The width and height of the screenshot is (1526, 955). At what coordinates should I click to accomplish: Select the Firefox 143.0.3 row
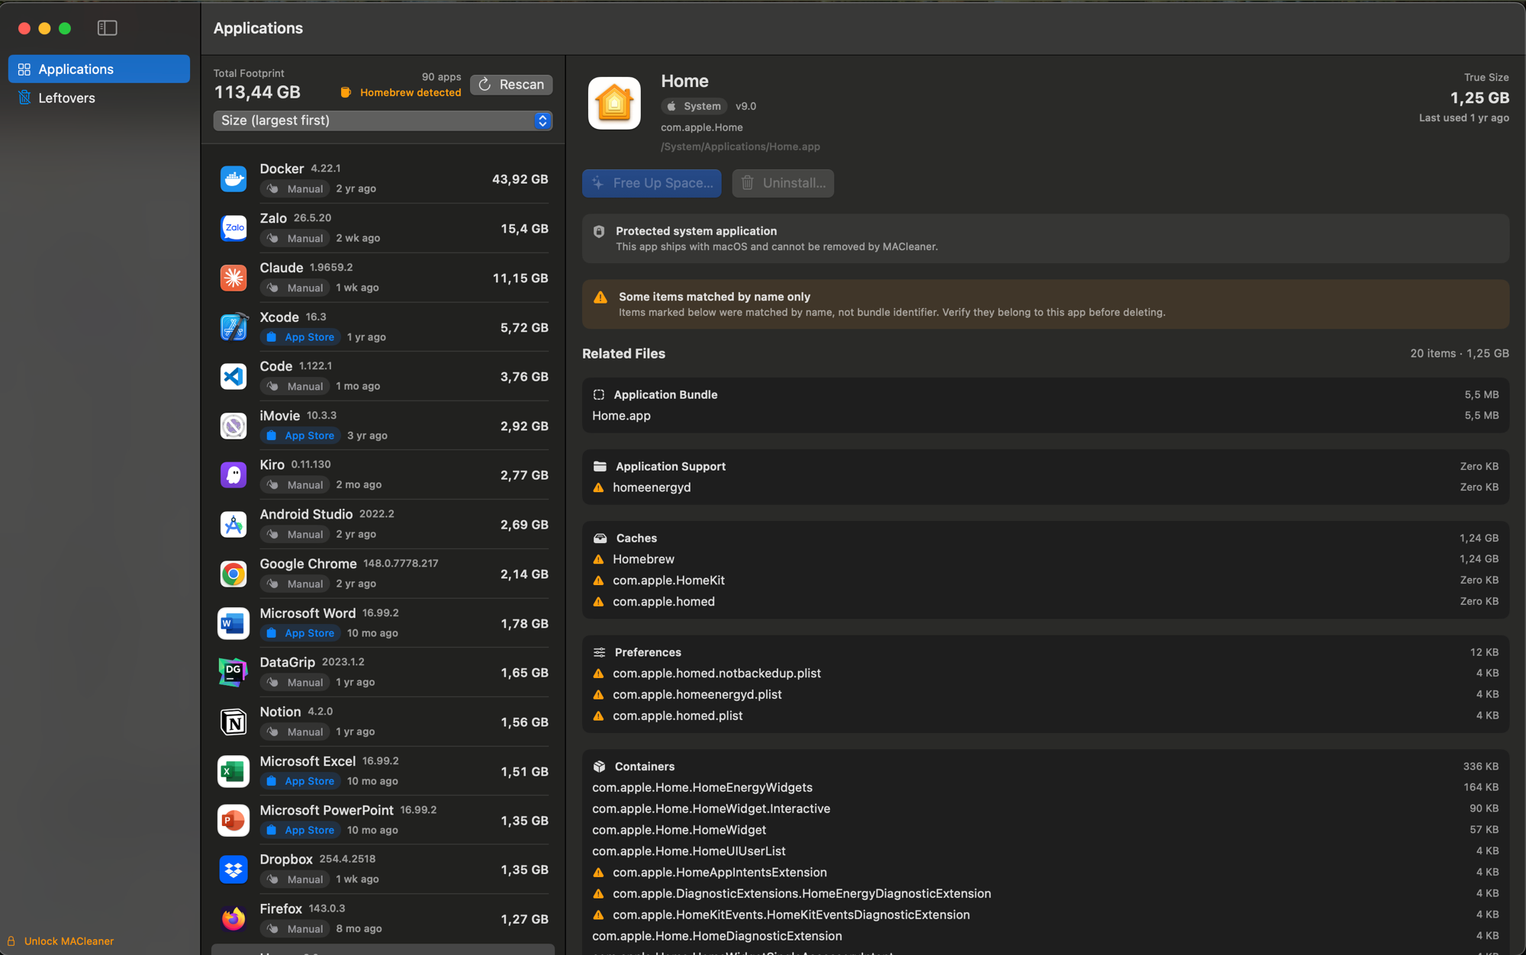pyautogui.click(x=383, y=918)
